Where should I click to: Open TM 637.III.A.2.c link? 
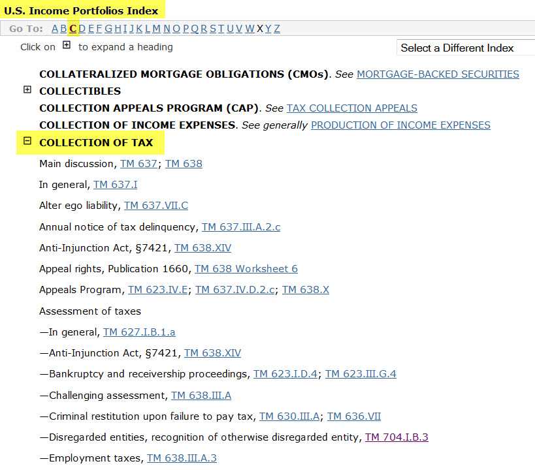(x=241, y=227)
